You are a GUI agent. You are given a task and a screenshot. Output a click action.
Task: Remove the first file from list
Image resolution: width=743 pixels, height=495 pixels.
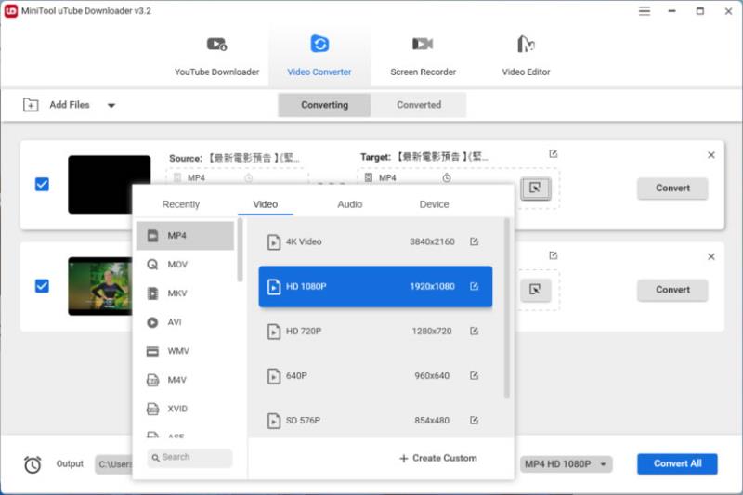(x=711, y=155)
